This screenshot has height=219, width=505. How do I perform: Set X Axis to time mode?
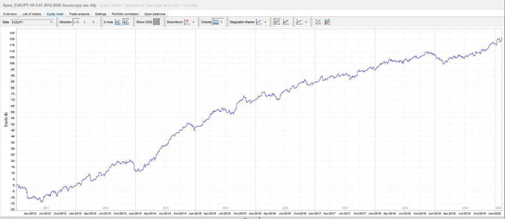(126, 22)
